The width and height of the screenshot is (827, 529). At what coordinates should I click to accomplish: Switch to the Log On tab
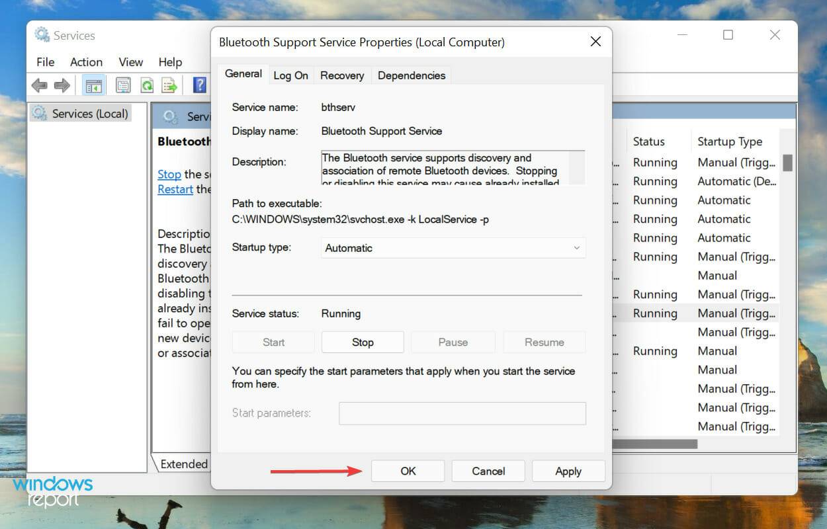(x=290, y=75)
